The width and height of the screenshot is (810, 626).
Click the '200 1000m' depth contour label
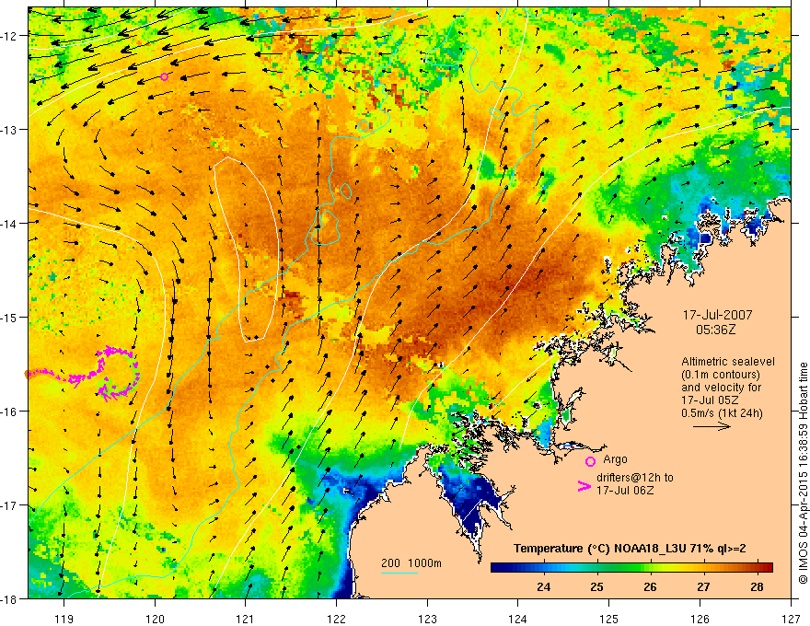click(411, 563)
